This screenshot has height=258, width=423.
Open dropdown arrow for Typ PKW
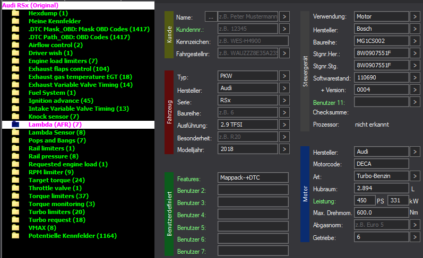pos(284,76)
